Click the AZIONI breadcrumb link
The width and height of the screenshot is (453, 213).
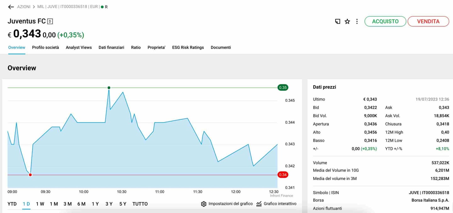(x=24, y=7)
